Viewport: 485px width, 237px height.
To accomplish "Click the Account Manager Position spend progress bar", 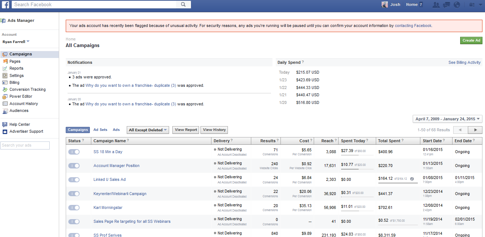I will click(x=358, y=169).
